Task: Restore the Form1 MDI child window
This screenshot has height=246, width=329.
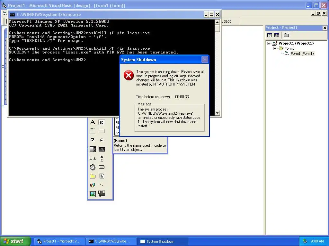Action: (318, 13)
